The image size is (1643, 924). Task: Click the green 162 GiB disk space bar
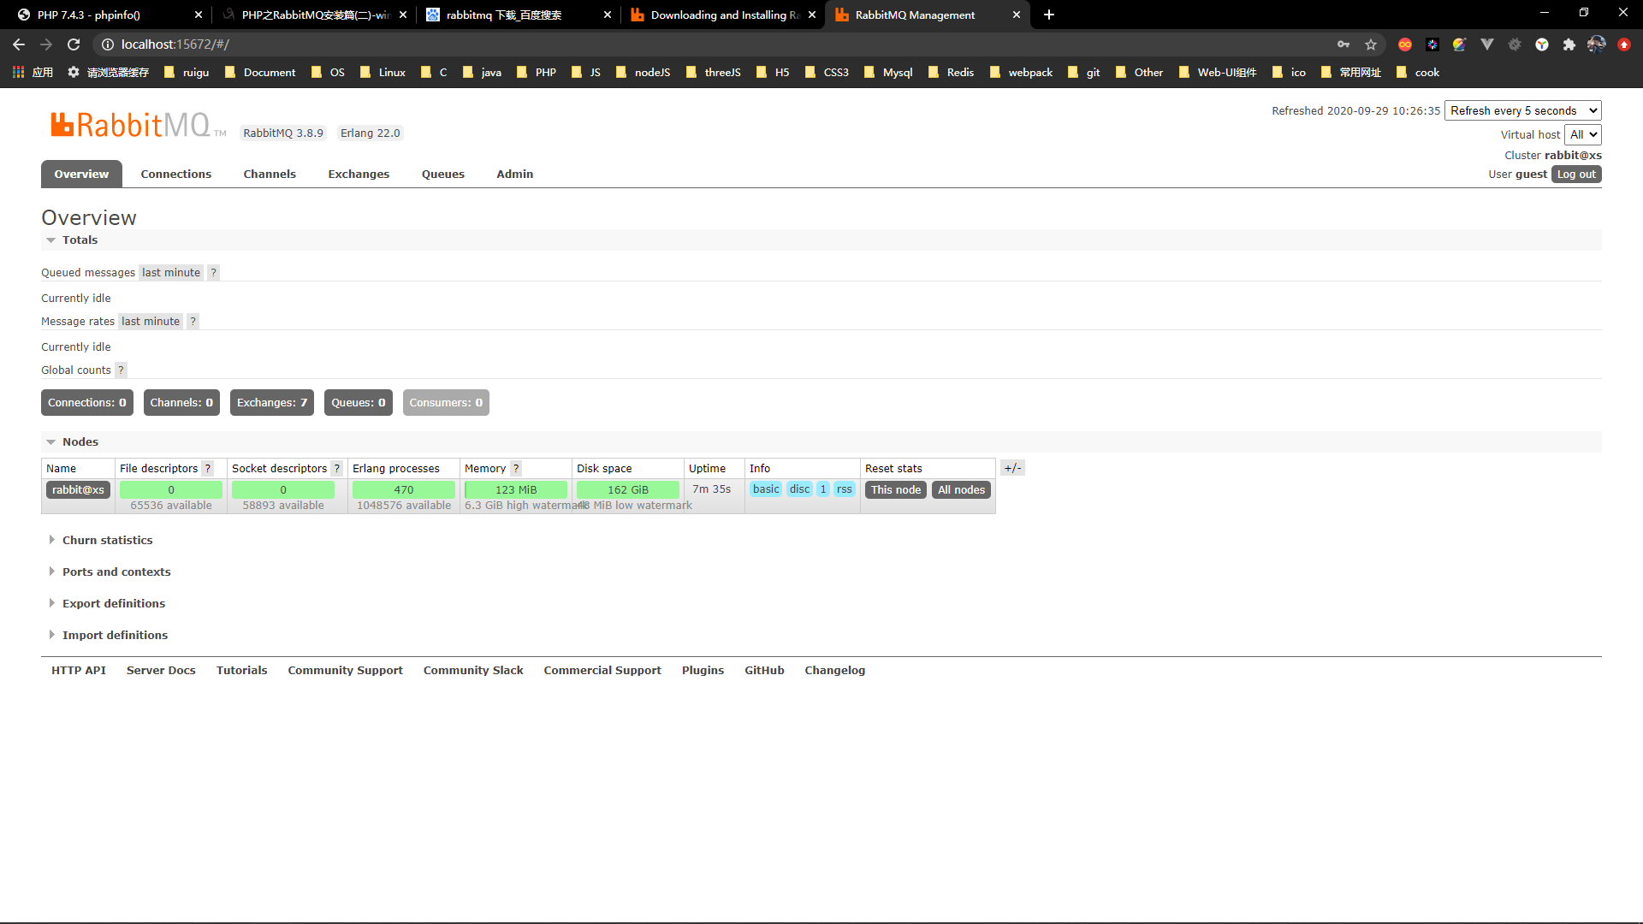[x=628, y=490]
